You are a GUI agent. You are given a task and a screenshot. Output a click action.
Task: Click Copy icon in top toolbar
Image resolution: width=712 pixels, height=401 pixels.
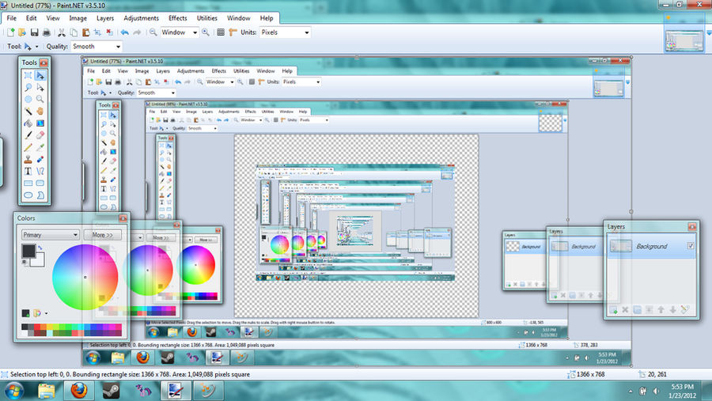[74, 32]
